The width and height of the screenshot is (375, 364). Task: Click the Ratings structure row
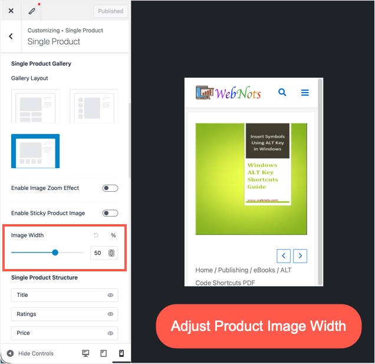65,314
